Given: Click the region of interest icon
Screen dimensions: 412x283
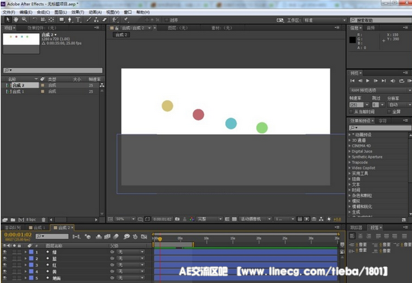Looking at the screenshot, I should pos(228,219).
